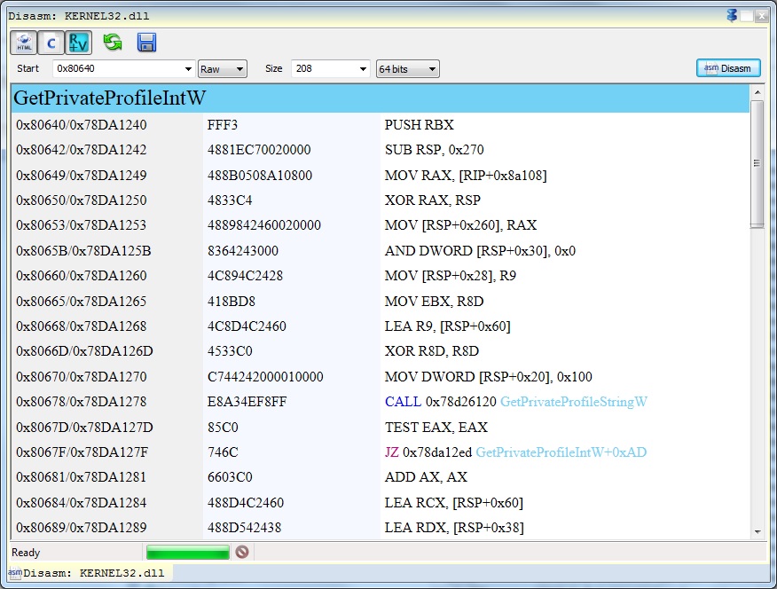Select LEA R9, [RSP+0x60] instruction
The image size is (777, 589).
[x=447, y=326]
